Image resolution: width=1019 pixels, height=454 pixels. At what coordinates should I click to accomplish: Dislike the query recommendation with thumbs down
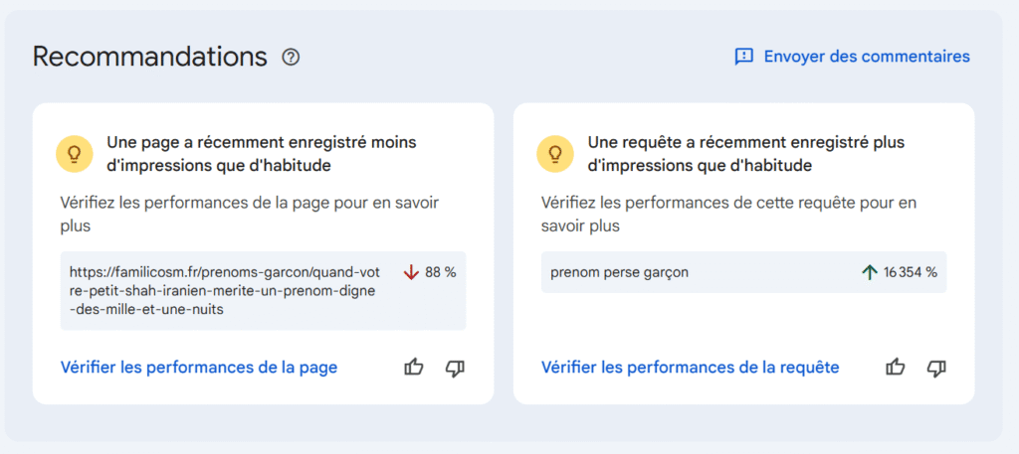coord(936,368)
